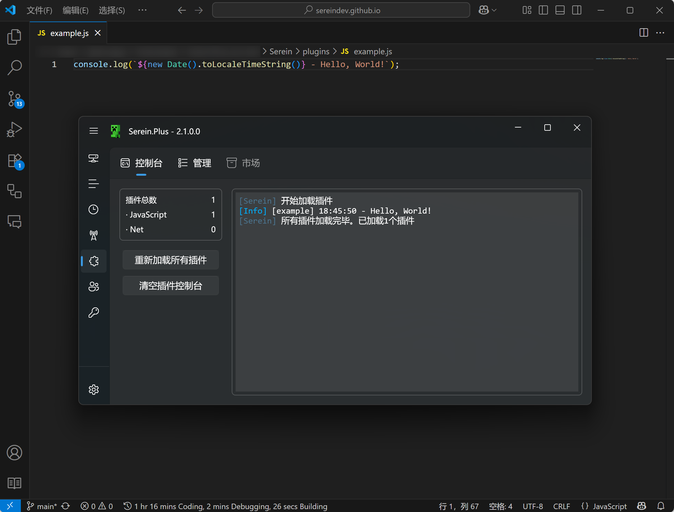The image size is (674, 512).
Task: Click 重新加载所有插件 button
Action: pos(171,260)
